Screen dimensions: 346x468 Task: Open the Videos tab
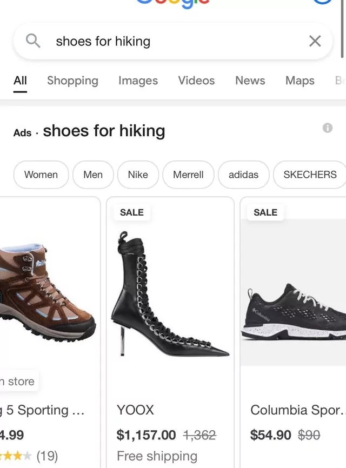pos(196,81)
